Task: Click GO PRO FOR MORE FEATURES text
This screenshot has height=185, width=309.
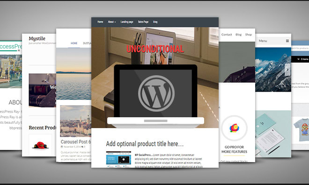Action: (x=234, y=149)
